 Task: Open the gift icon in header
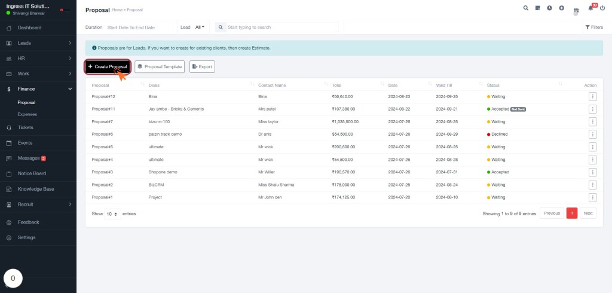point(576,11)
